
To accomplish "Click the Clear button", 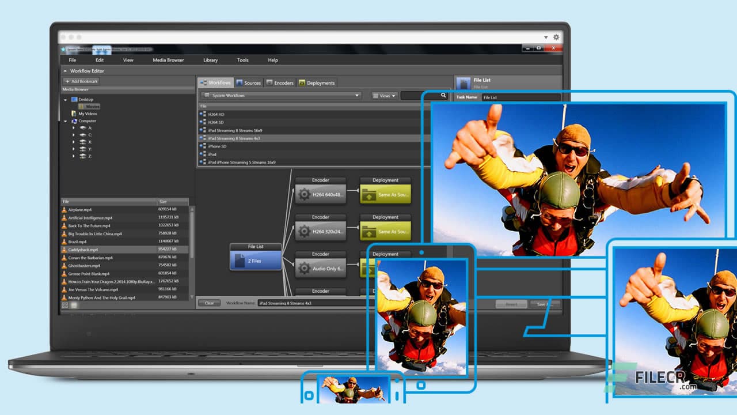I will 208,303.
